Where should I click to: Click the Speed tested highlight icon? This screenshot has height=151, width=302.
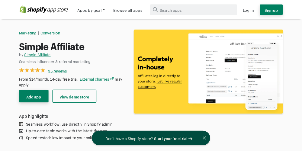(21, 138)
